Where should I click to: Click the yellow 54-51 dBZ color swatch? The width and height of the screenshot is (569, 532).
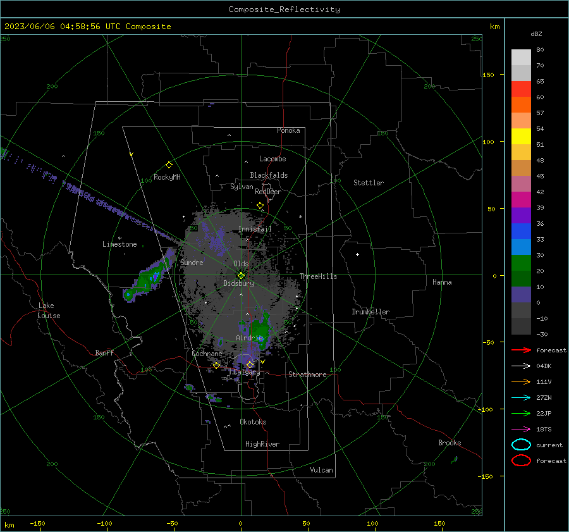click(521, 136)
